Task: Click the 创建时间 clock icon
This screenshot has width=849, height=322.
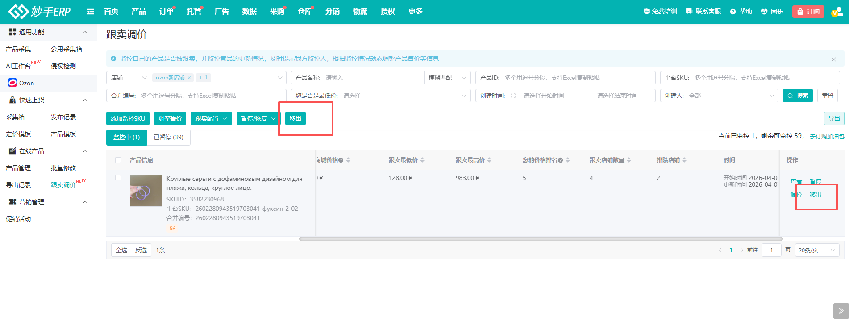Action: 513,96
